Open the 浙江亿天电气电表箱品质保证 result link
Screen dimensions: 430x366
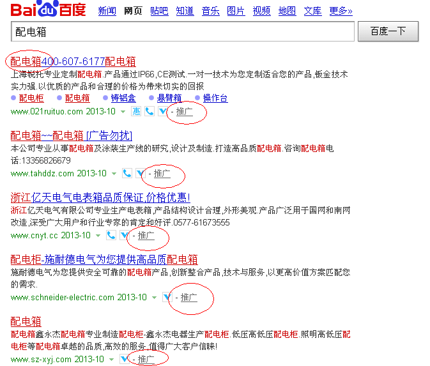coord(100,197)
